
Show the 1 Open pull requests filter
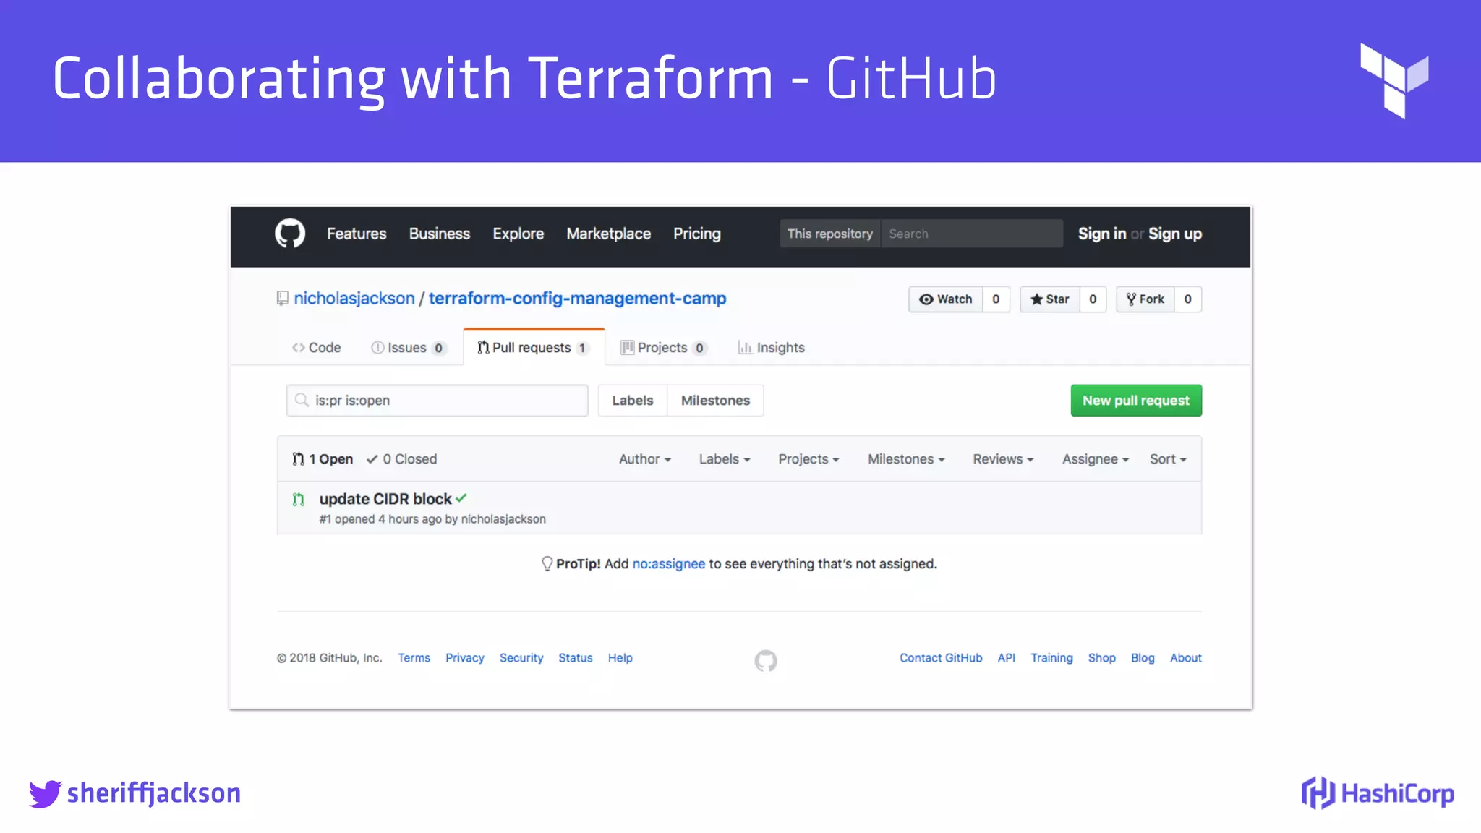(323, 459)
